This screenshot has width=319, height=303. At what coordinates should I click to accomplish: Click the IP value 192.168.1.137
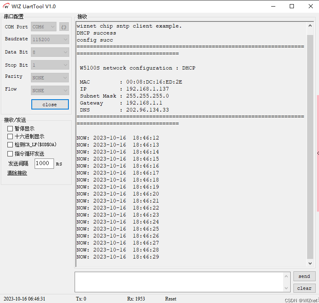(148, 89)
